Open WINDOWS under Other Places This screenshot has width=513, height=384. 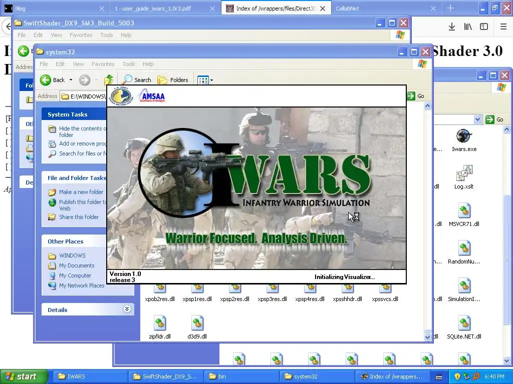(x=72, y=255)
